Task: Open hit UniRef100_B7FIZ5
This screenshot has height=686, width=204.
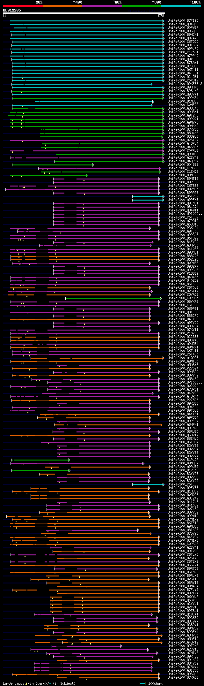Action: coord(183,20)
